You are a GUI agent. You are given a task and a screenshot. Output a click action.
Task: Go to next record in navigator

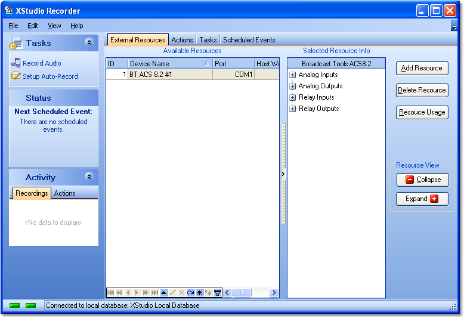pyautogui.click(x=137, y=293)
